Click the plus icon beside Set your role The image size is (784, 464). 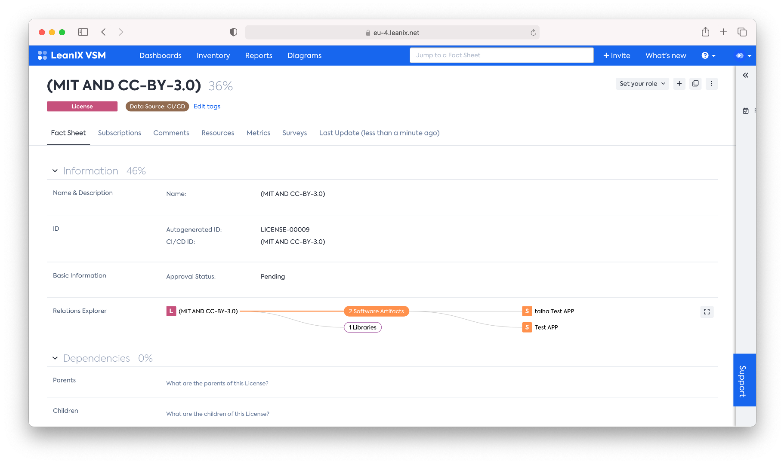[679, 84]
